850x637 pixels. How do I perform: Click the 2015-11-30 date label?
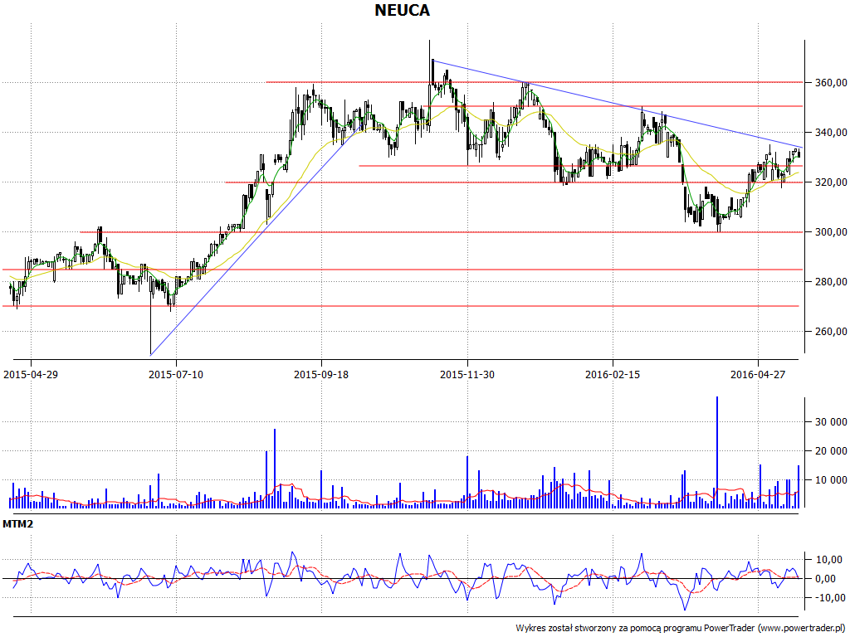click(x=467, y=375)
